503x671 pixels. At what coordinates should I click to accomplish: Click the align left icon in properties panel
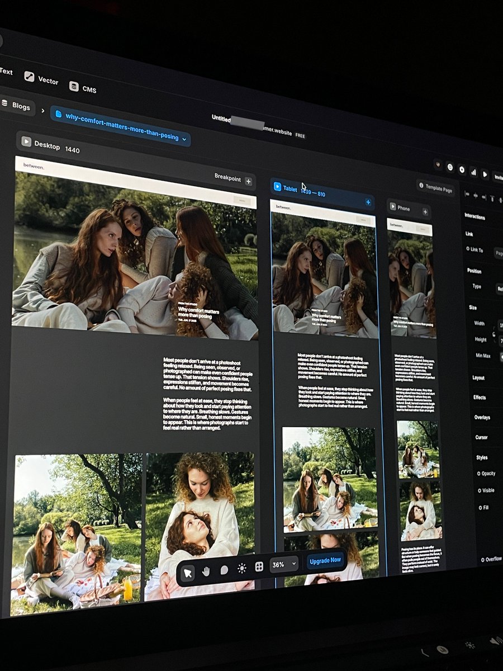468,194
